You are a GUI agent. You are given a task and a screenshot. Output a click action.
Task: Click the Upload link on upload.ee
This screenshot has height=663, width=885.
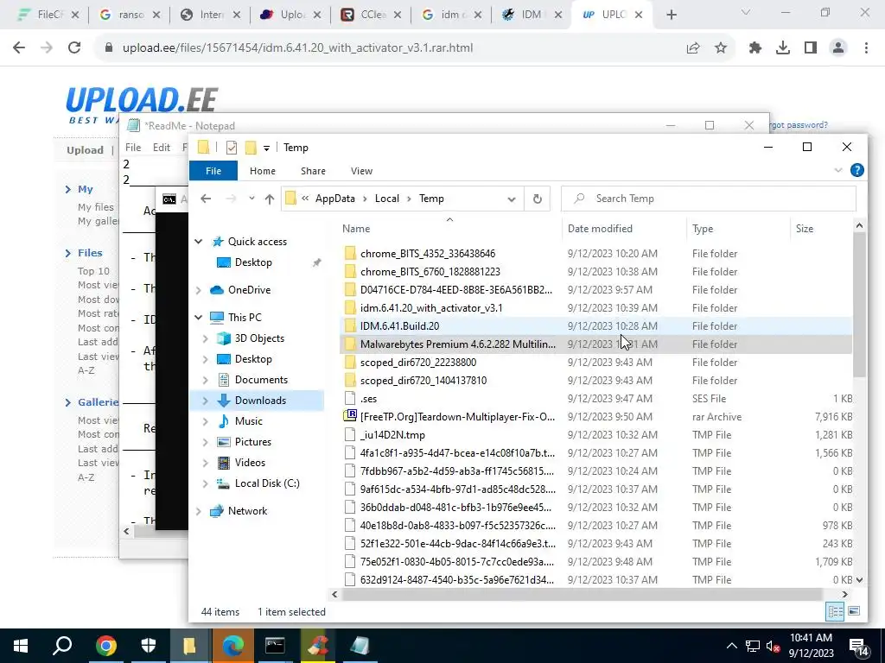pos(86,150)
